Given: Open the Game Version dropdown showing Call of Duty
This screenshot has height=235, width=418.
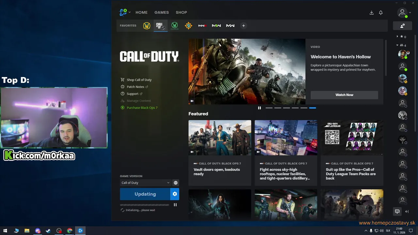Looking at the screenshot, I should coord(145,183).
